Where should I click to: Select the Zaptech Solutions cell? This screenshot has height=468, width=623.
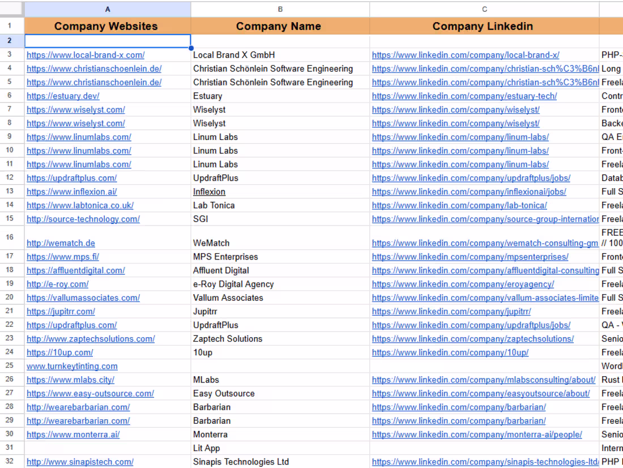tap(280, 339)
